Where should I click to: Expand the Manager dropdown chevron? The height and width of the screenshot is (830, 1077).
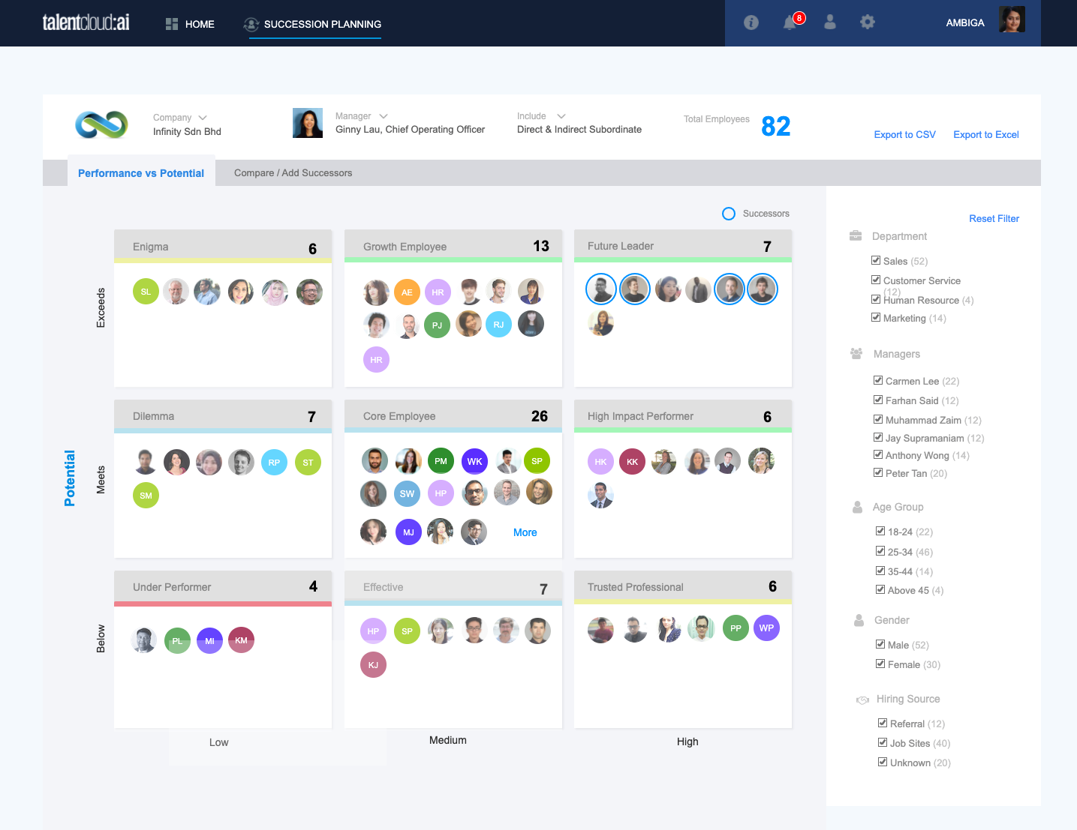click(384, 116)
